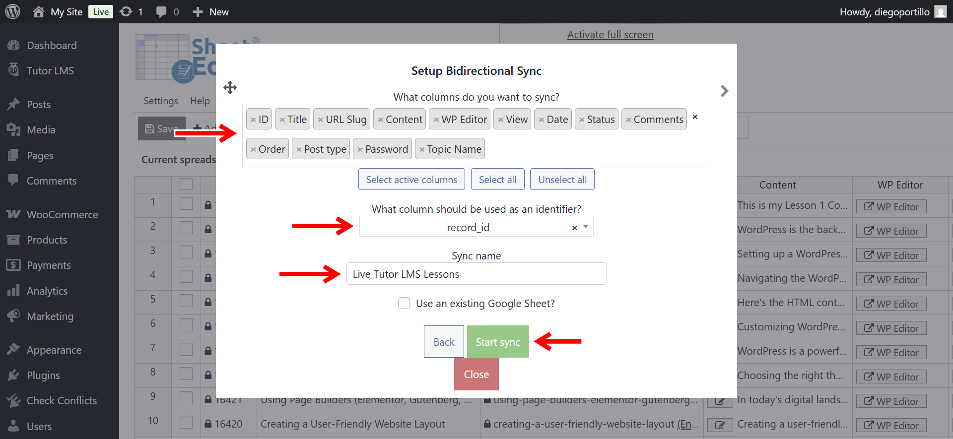Remove the Status column tag
The image size is (953, 439).
click(582, 120)
